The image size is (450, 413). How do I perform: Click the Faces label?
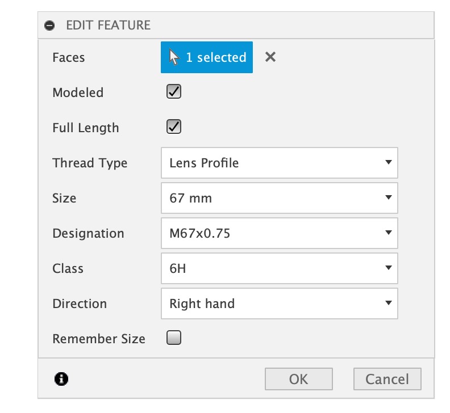click(69, 57)
